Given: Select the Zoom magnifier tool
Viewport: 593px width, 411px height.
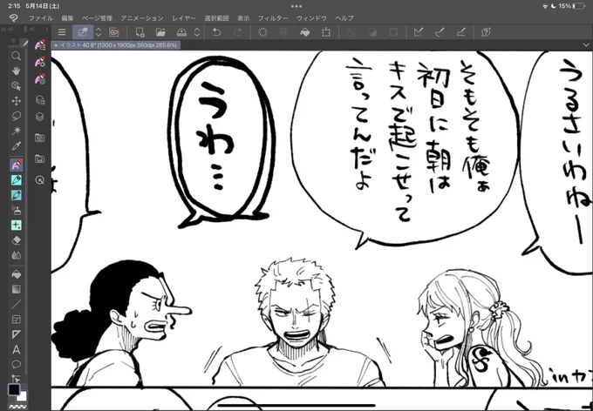Looking at the screenshot, I should click(x=16, y=56).
